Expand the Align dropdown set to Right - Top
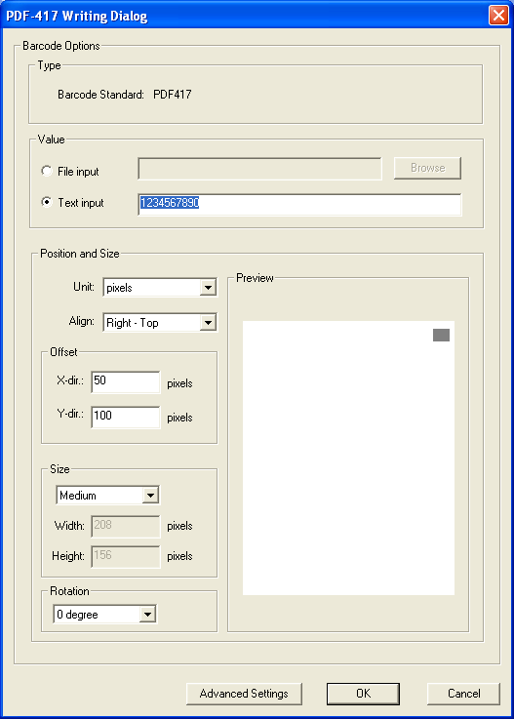This screenshot has height=719, width=514. [160, 322]
